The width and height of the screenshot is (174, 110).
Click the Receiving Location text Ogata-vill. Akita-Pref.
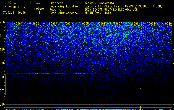point(103,6)
